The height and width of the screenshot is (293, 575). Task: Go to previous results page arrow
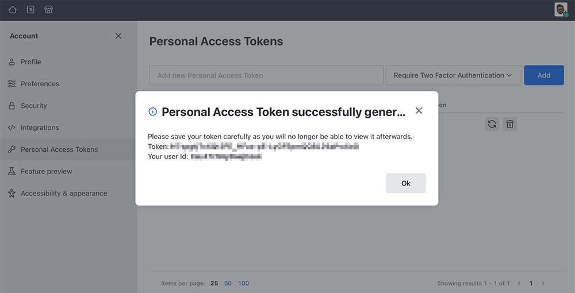(519, 283)
